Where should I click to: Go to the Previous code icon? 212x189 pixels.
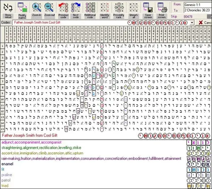tap(64, 7)
